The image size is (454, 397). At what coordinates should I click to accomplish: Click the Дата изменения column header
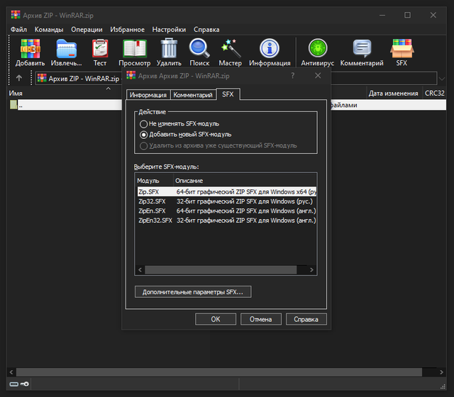tap(393, 93)
